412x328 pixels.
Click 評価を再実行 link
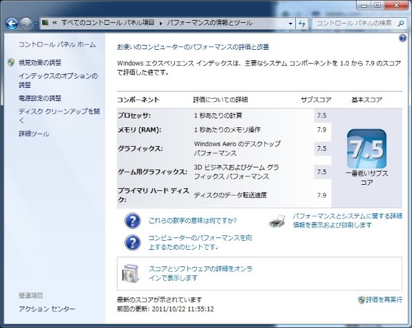click(384, 300)
